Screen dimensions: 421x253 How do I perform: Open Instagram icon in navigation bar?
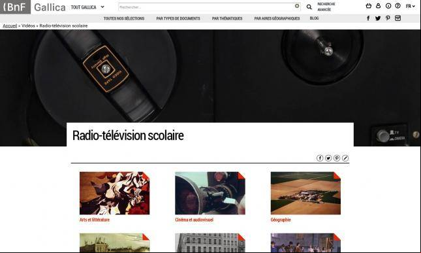coord(398,18)
